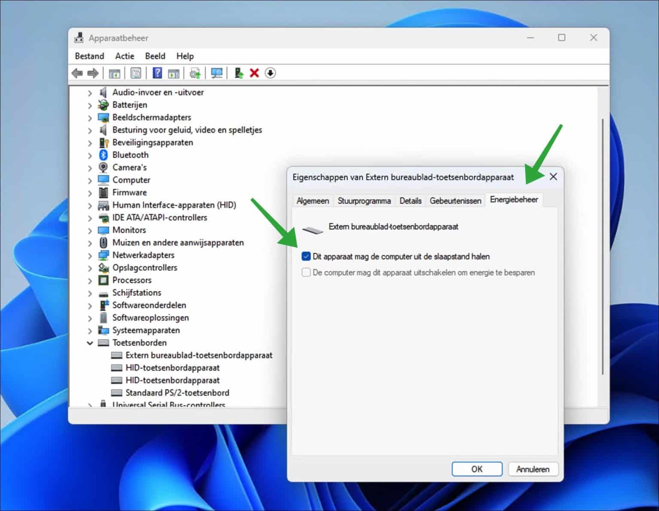Image resolution: width=659 pixels, height=511 pixels.
Task: Click the Scan for hardware changes icon
Action: pyautogui.click(x=217, y=73)
